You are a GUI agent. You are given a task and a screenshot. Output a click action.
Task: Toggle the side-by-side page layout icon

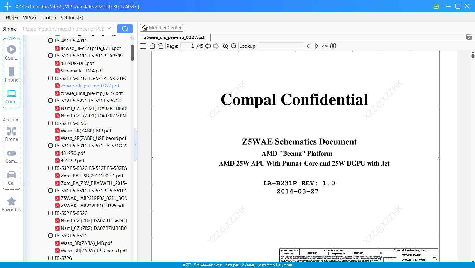(143, 46)
